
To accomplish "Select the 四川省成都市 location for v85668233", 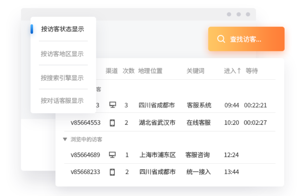I will tap(157, 172).
